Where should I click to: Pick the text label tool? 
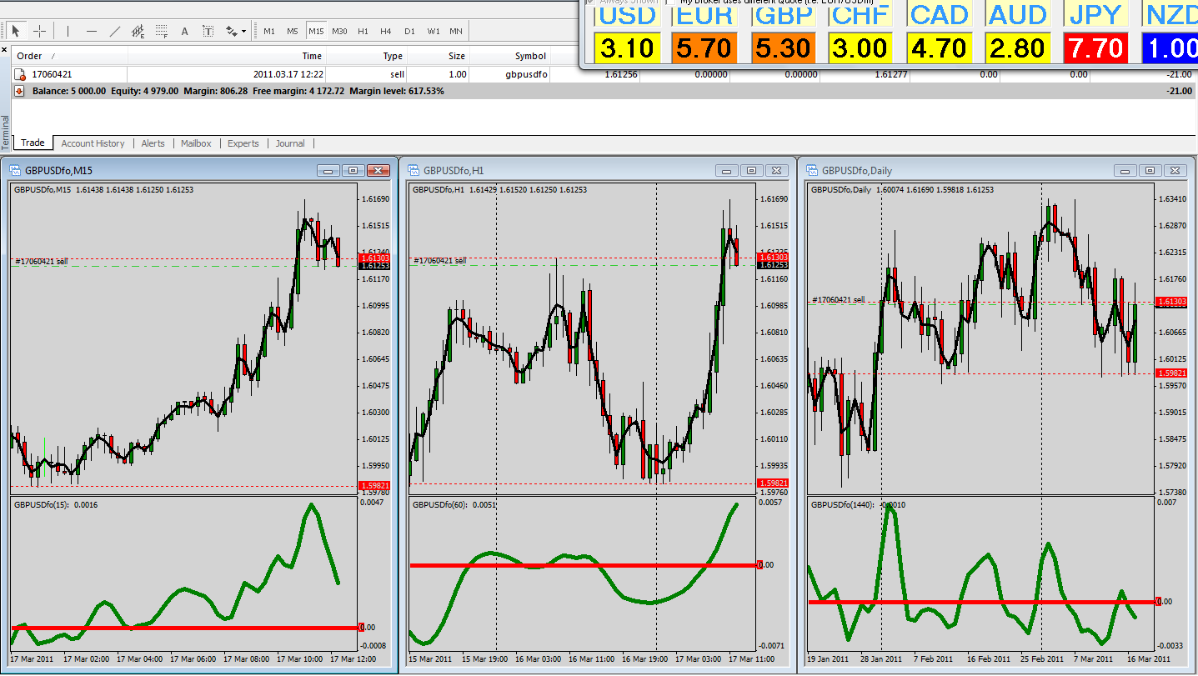[208, 31]
